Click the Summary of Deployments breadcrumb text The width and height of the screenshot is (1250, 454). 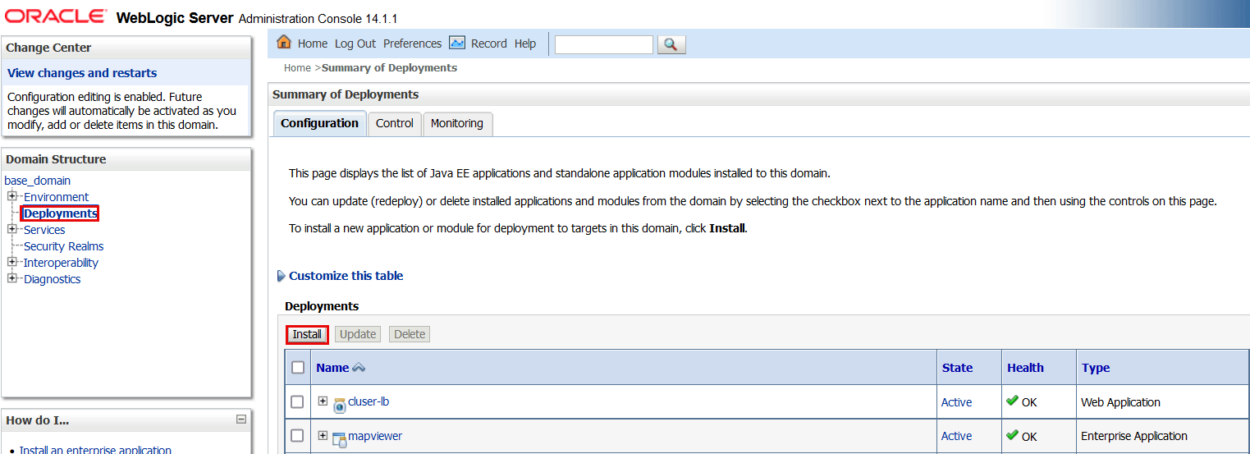click(x=389, y=68)
